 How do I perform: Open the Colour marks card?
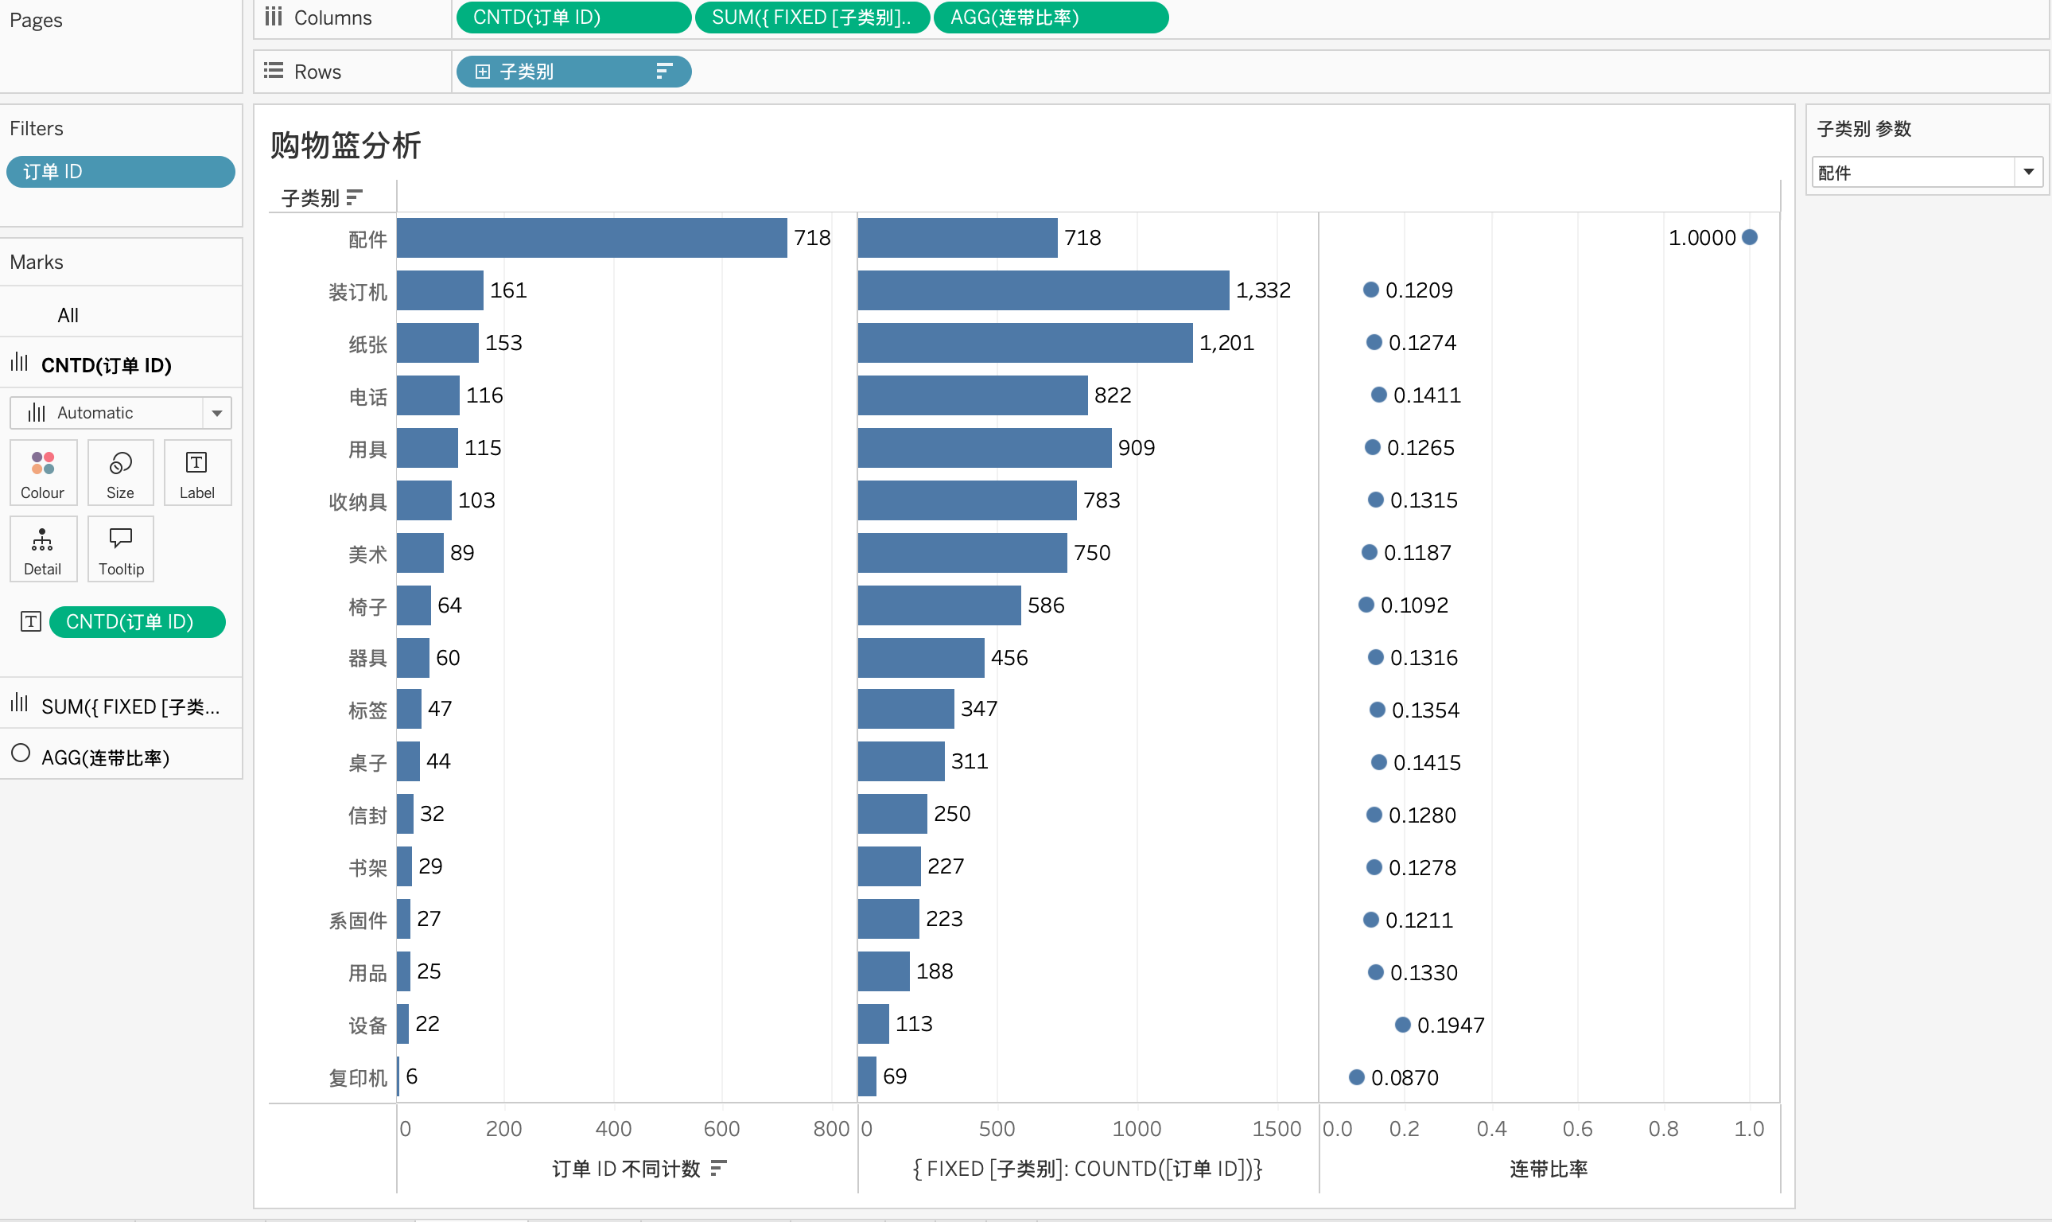coord(43,473)
